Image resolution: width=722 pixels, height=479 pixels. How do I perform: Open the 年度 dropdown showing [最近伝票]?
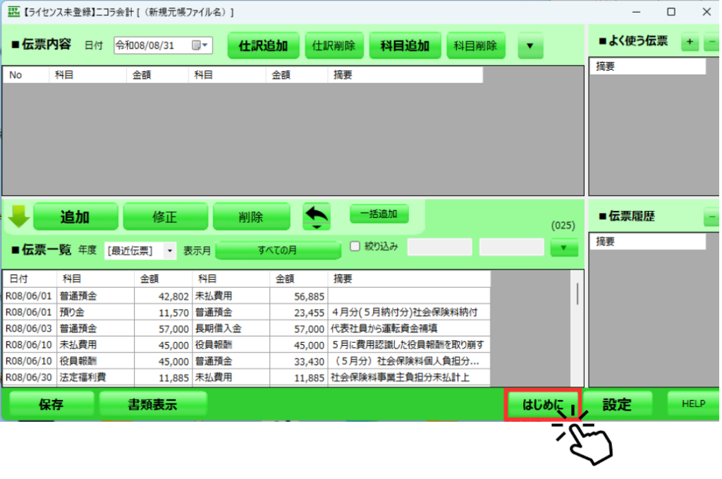point(140,250)
